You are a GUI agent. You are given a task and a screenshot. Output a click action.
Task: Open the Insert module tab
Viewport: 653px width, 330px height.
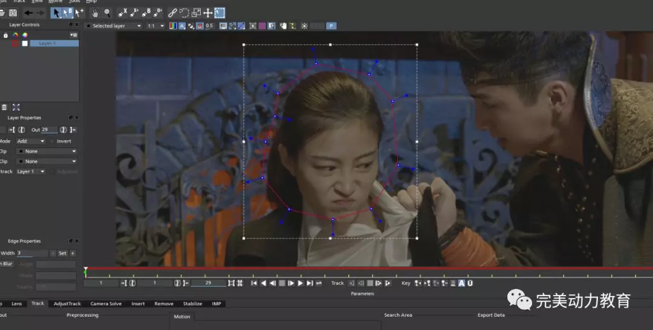coord(138,304)
